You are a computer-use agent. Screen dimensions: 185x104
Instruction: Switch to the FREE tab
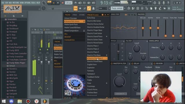(x=75, y=15)
